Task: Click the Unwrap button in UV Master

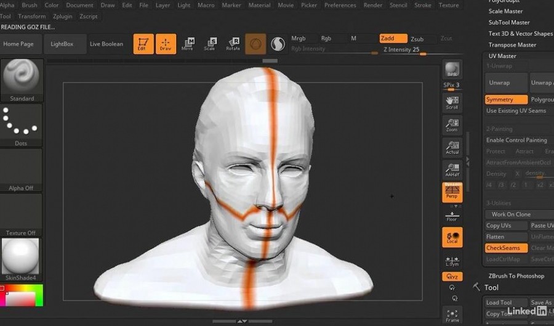Action: pos(507,83)
